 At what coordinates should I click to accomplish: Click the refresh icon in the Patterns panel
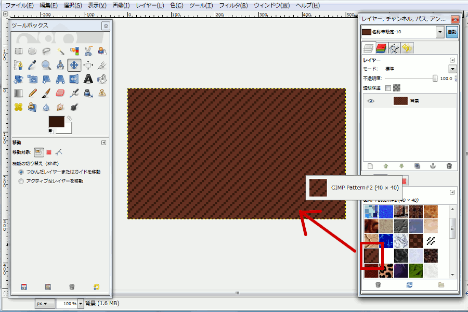coord(410,284)
